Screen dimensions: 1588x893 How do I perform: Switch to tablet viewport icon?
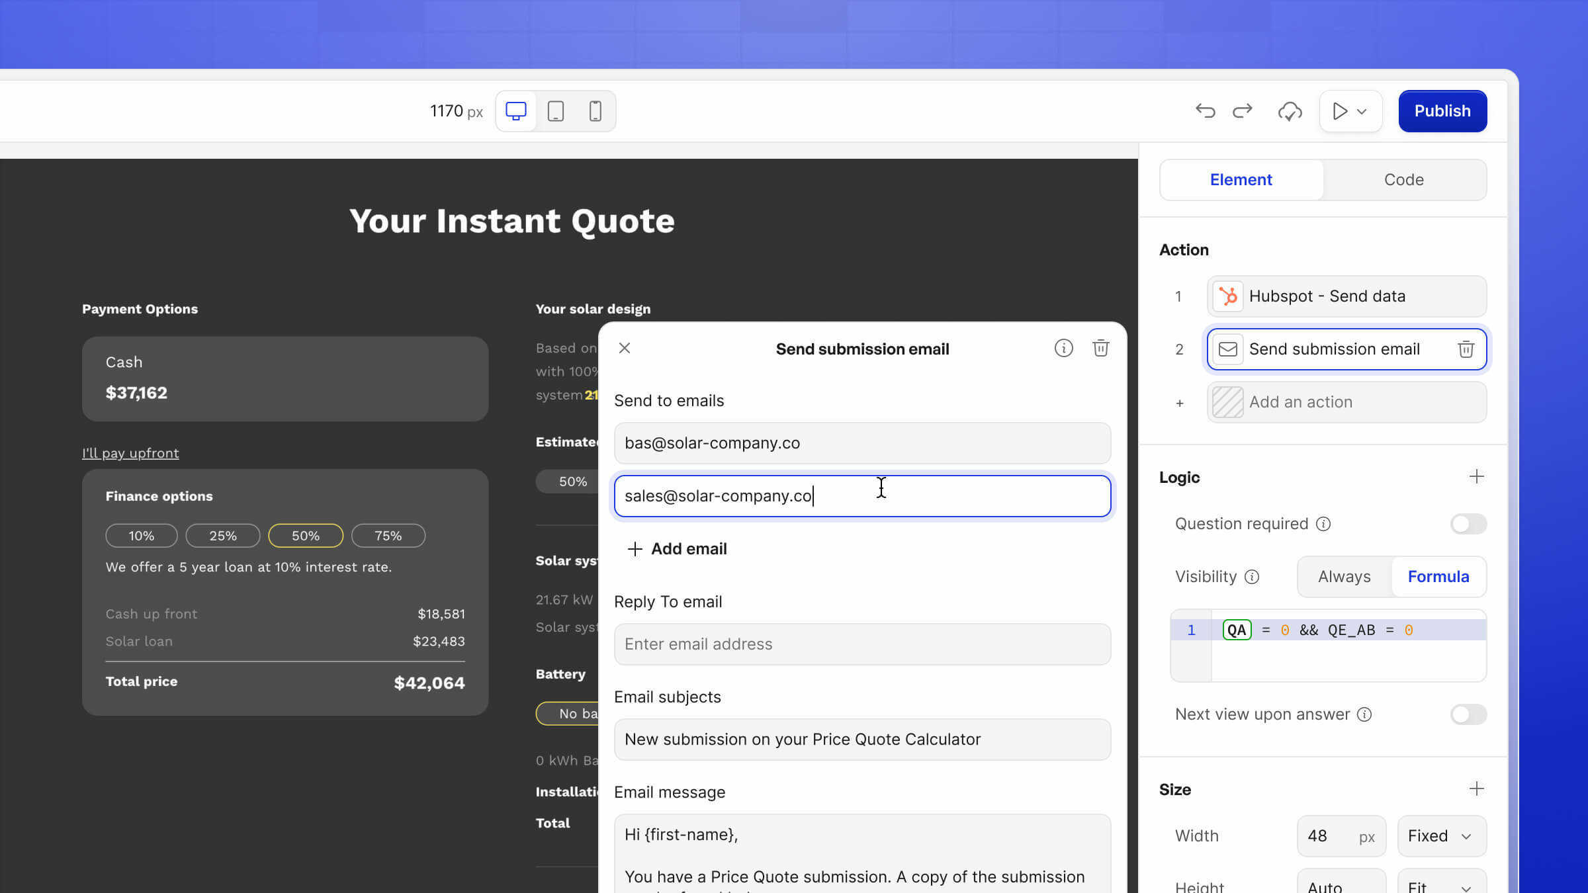556,111
